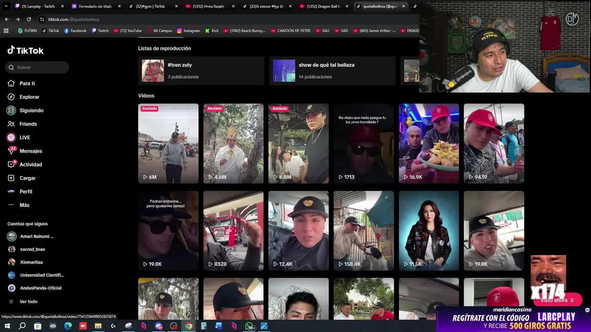Click Google Chrome taskbar icon
This screenshot has width=591, height=332.
188,326
